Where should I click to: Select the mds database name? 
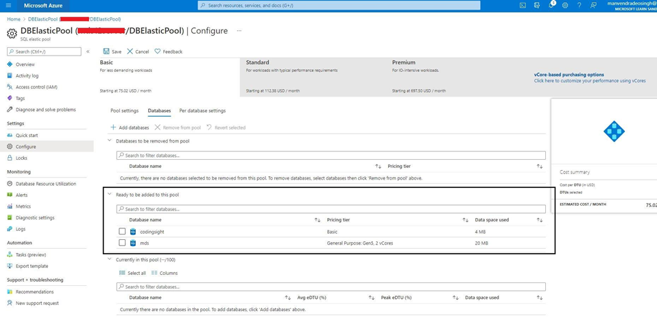[x=145, y=243]
